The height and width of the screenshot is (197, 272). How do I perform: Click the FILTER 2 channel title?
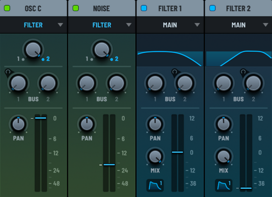(238, 8)
